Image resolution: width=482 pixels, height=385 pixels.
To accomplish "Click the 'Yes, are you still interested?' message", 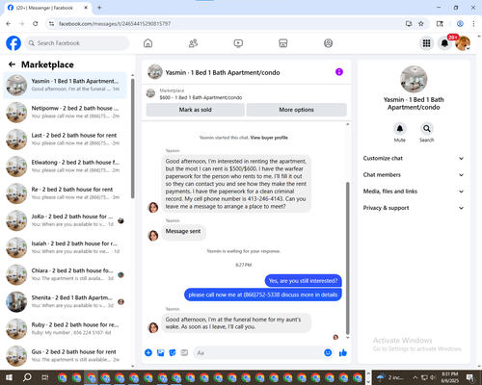I will tap(303, 281).
